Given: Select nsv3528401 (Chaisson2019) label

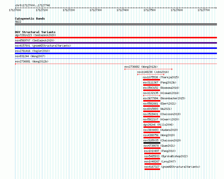Looking at the screenshot, I should (x=162, y=114).
